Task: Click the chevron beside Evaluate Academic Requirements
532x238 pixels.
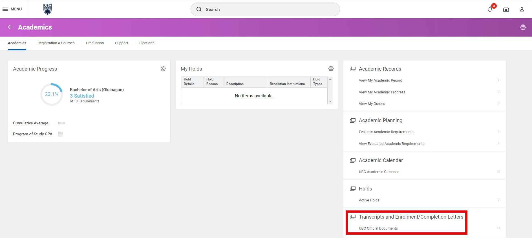Action: [x=498, y=132]
